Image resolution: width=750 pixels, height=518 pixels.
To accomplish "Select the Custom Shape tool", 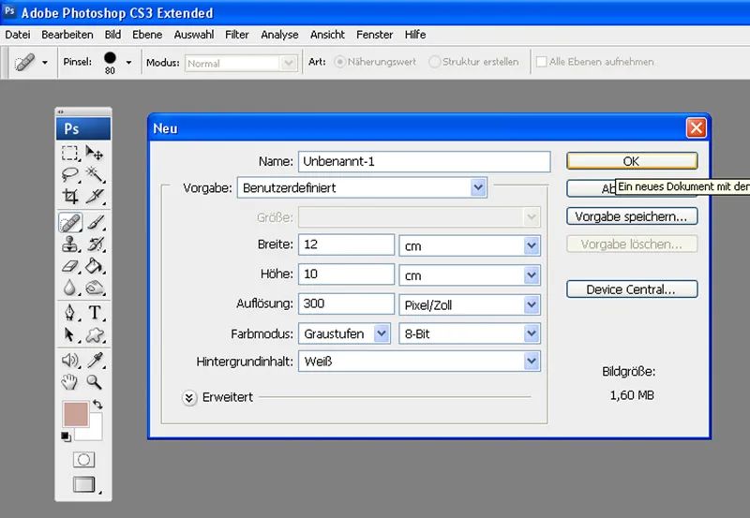I will coord(95,334).
